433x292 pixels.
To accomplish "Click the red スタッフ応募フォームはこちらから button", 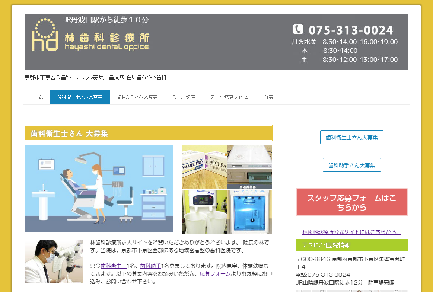I will (351, 202).
